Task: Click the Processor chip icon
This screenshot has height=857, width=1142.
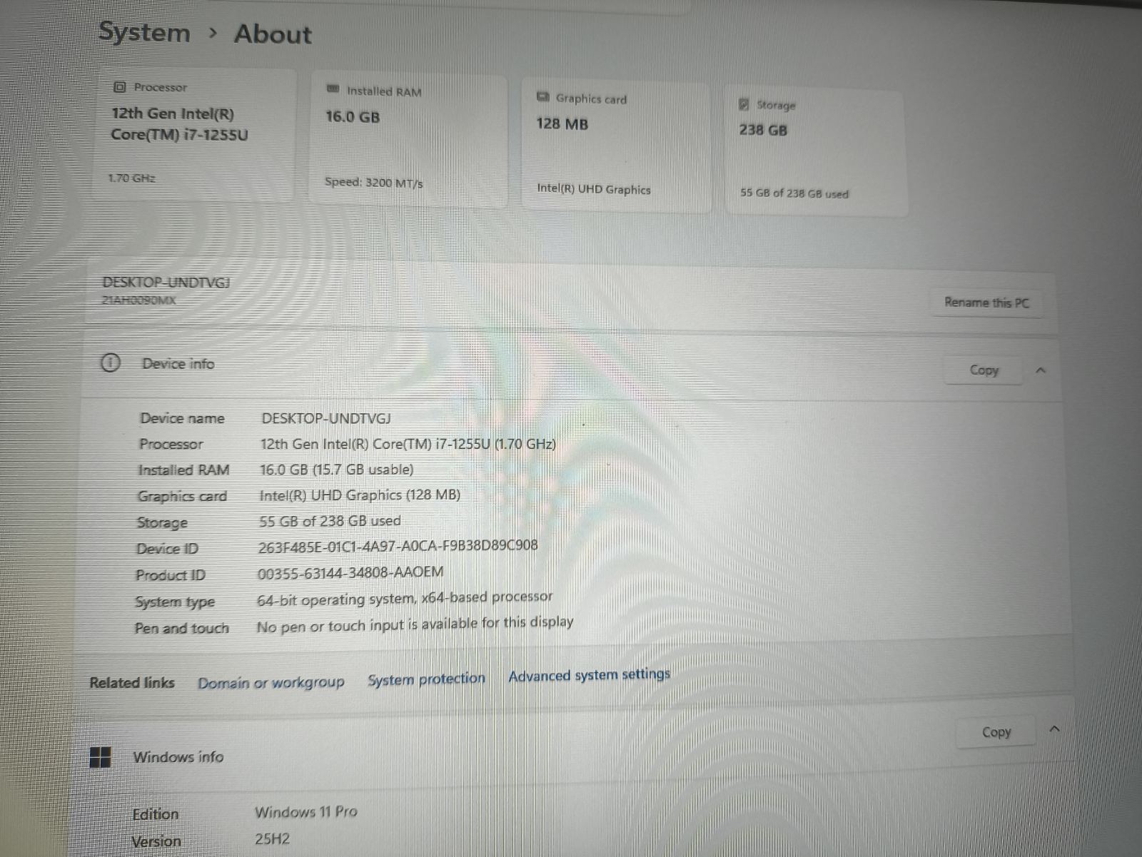Action: coord(120,87)
